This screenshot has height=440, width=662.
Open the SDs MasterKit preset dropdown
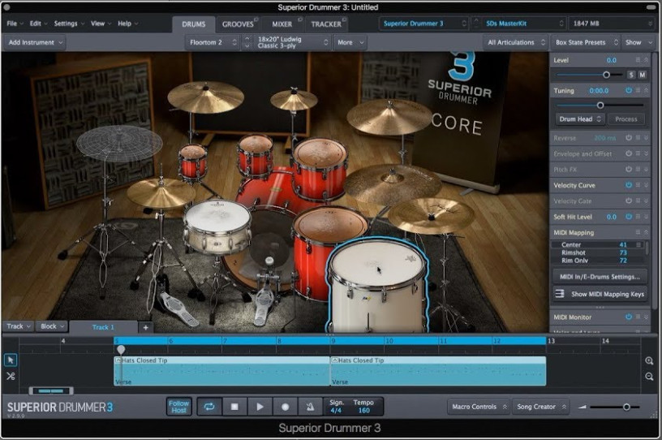(x=523, y=24)
